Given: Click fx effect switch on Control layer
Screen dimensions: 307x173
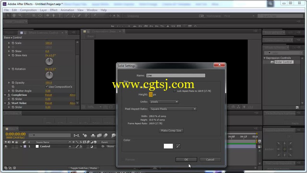Looking at the screenshot, I should tap(81, 146).
